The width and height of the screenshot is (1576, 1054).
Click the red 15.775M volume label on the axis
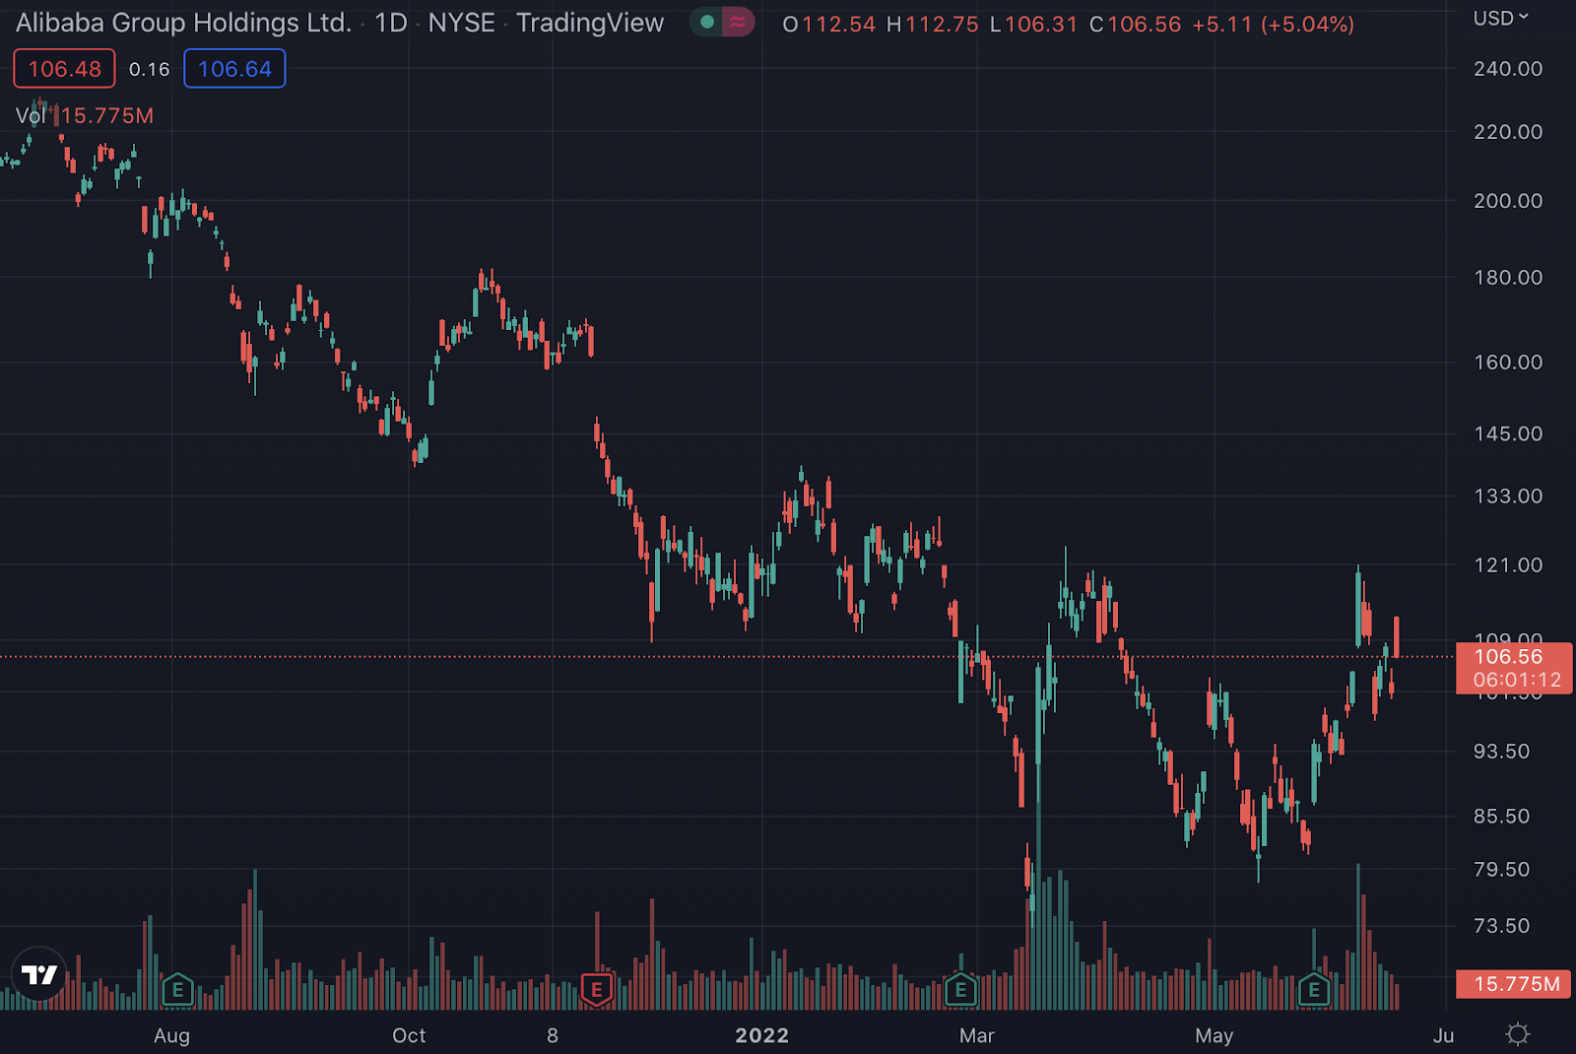pos(1514,984)
